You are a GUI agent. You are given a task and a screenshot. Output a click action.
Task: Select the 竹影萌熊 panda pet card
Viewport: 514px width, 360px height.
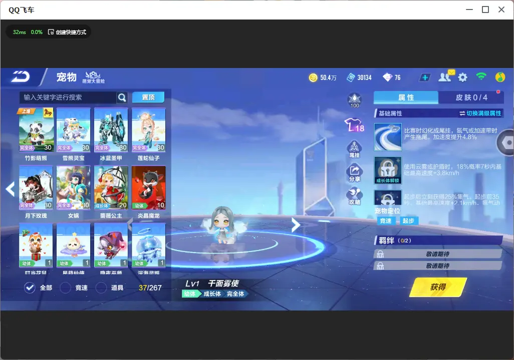(x=36, y=130)
